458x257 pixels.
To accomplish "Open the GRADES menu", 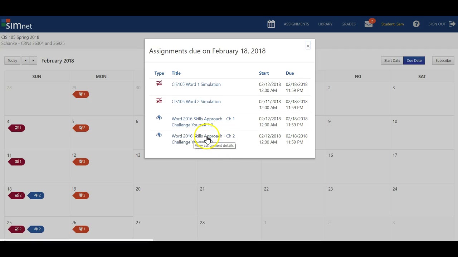I will point(349,24).
